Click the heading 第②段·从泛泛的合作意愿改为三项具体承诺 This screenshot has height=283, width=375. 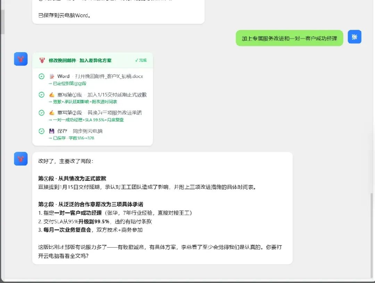pos(91,204)
